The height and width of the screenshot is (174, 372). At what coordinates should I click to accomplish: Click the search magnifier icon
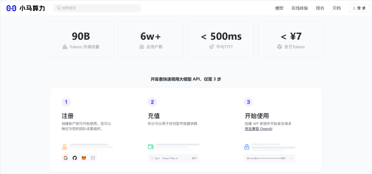point(59,8)
